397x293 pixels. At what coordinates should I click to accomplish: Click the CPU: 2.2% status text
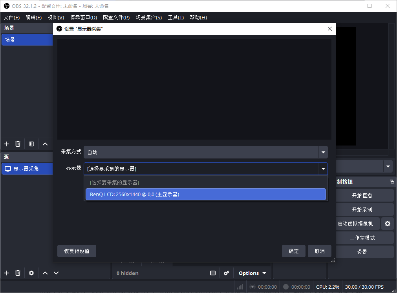pyautogui.click(x=327, y=287)
